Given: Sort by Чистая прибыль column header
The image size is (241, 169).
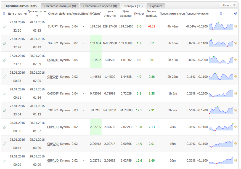Looking at the screenshot, I should point(152,14).
